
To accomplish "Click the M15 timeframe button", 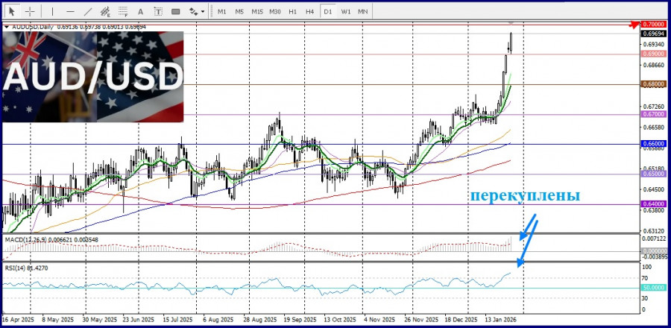I will pyautogui.click(x=257, y=11).
